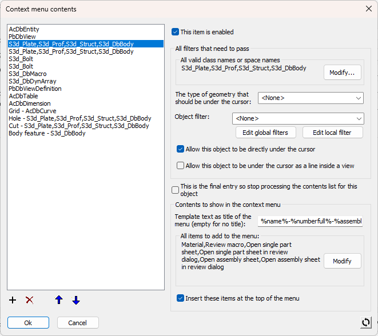Move selected entry up with blue arrow

[58, 300]
